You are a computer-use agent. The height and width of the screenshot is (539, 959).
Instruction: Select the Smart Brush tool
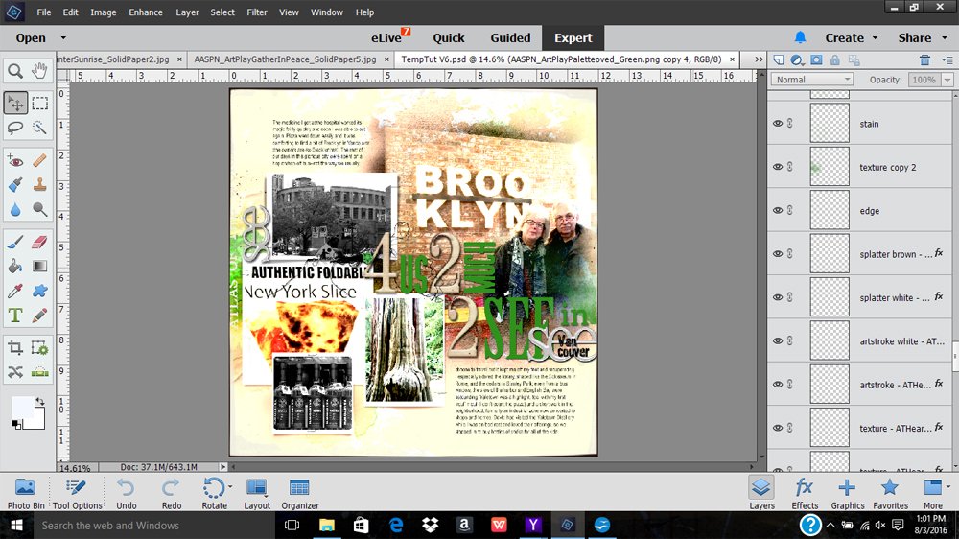point(15,185)
